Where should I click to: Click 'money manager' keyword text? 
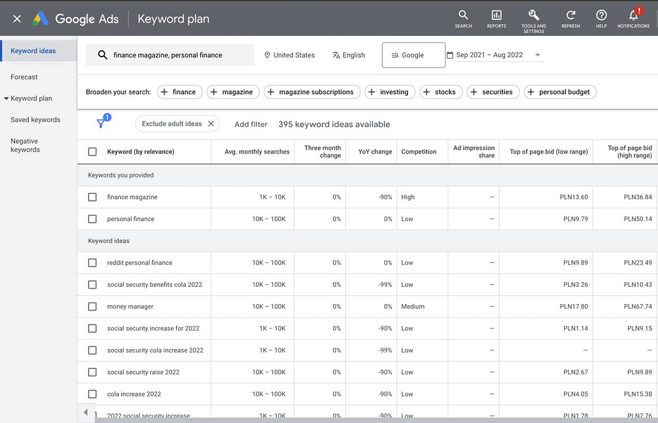(x=130, y=307)
